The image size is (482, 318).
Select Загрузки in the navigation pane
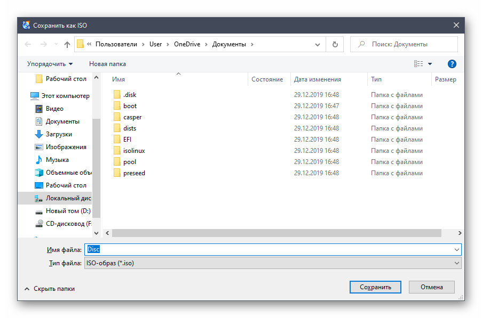coord(59,134)
